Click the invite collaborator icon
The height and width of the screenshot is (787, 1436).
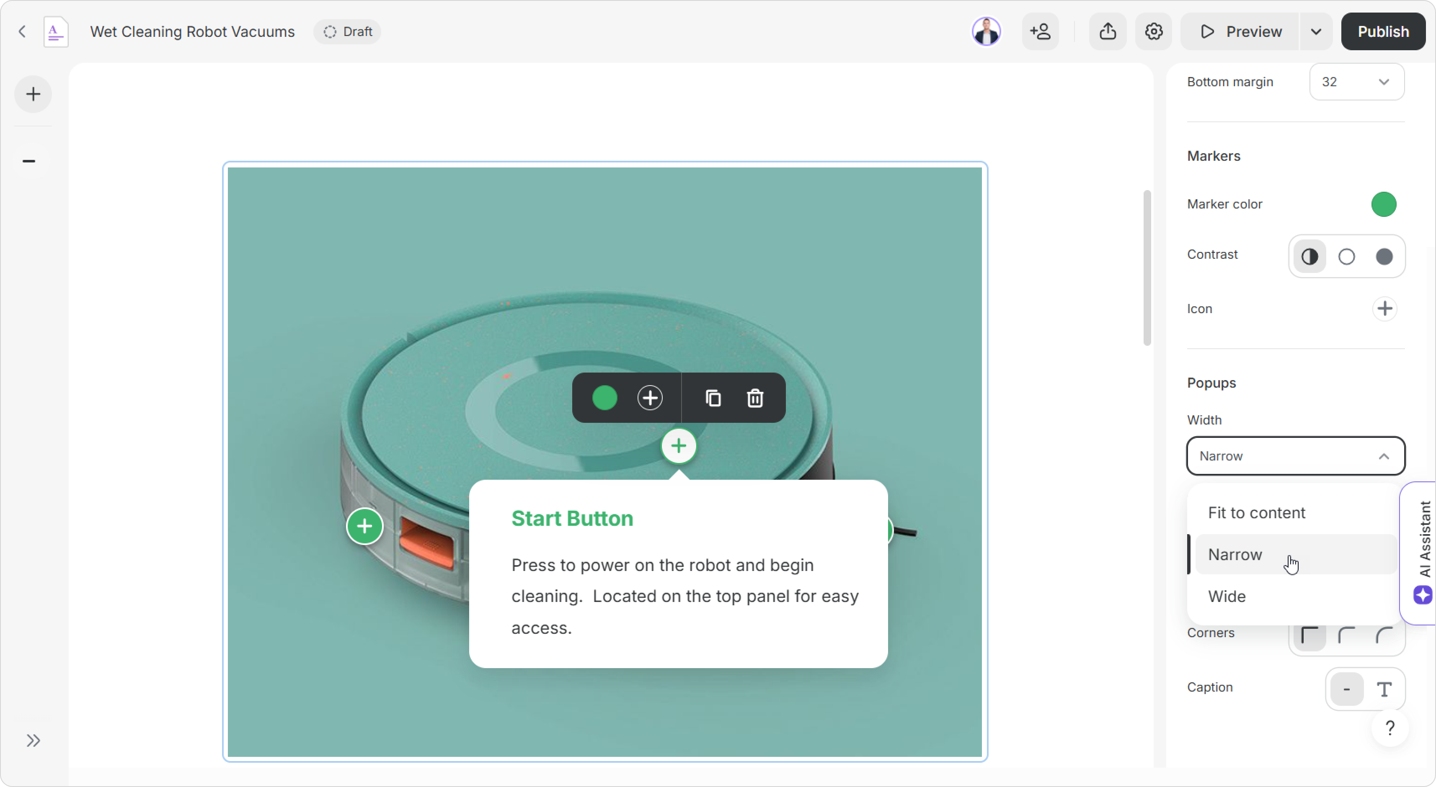click(1040, 32)
